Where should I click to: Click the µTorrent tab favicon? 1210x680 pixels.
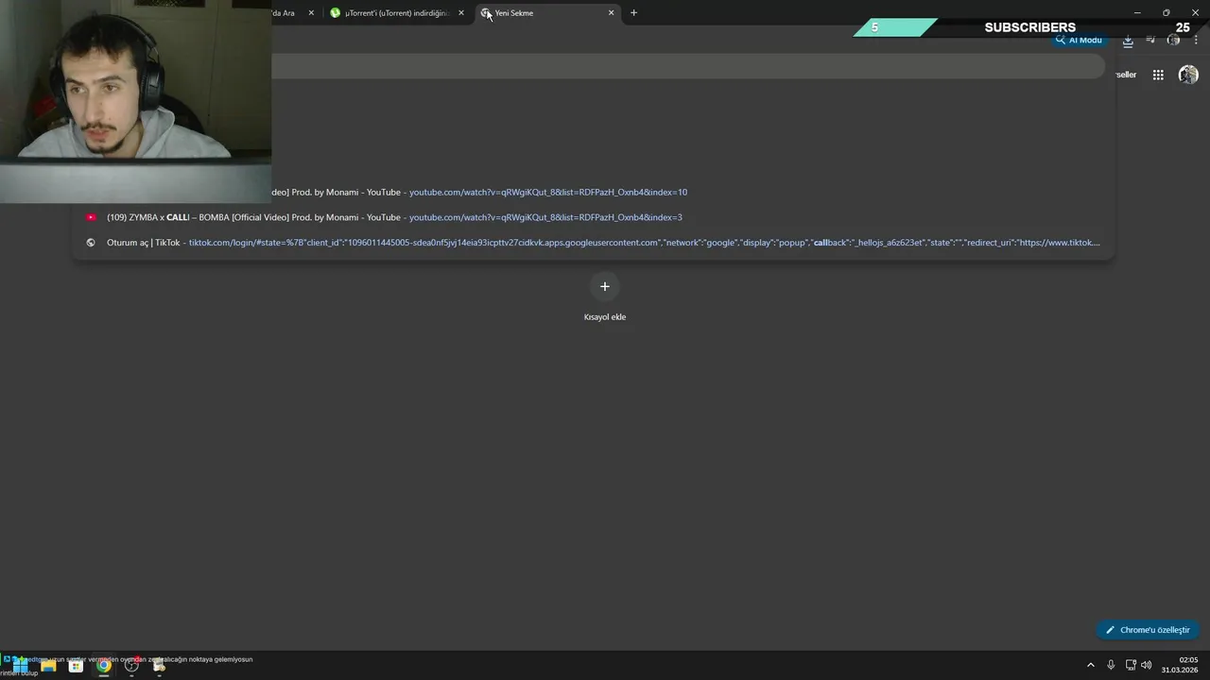335,13
